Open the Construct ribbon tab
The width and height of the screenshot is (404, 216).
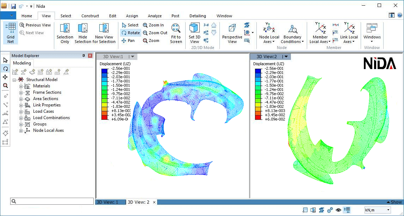pos(90,16)
